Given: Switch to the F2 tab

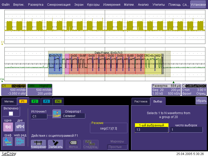Looking at the screenshot, I should pyautogui.click(x=34, y=101).
